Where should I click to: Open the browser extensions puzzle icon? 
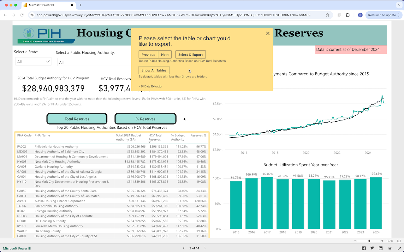tap(348, 15)
